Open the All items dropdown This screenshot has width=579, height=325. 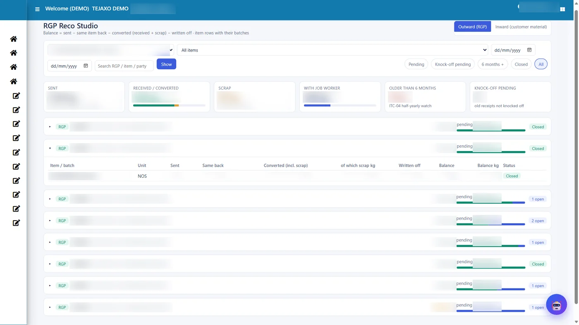(333, 50)
